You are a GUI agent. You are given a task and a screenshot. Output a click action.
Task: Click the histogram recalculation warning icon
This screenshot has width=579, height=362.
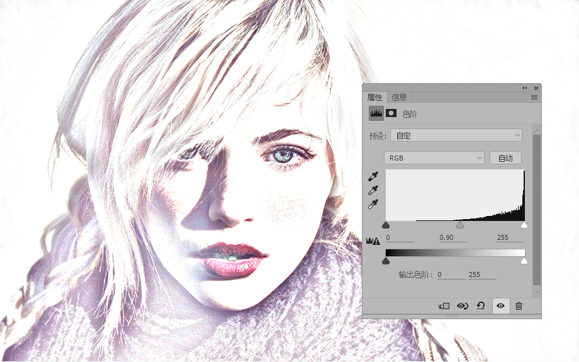[373, 241]
